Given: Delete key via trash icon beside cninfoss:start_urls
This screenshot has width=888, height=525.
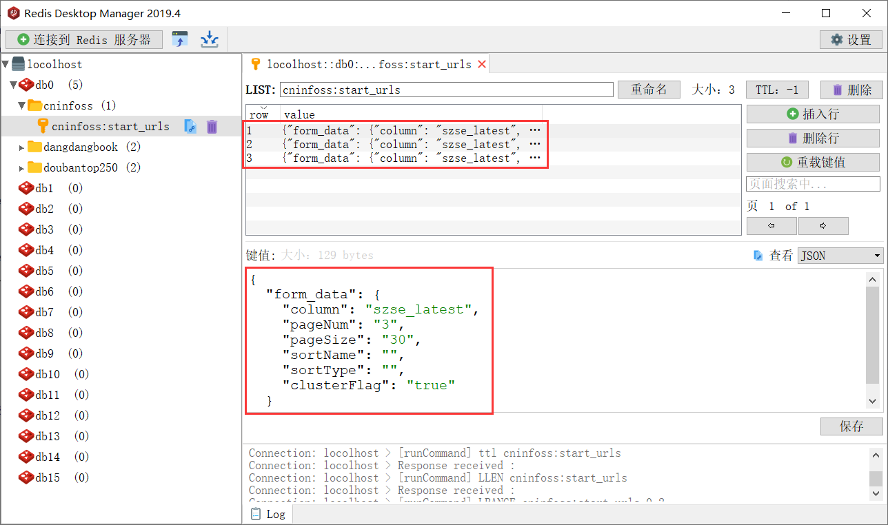Looking at the screenshot, I should coord(212,126).
